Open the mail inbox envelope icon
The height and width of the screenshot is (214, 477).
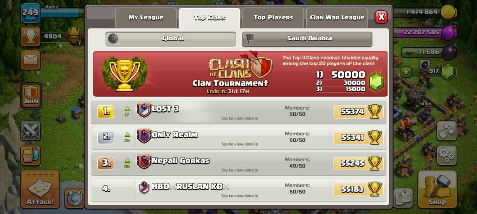coord(31,60)
